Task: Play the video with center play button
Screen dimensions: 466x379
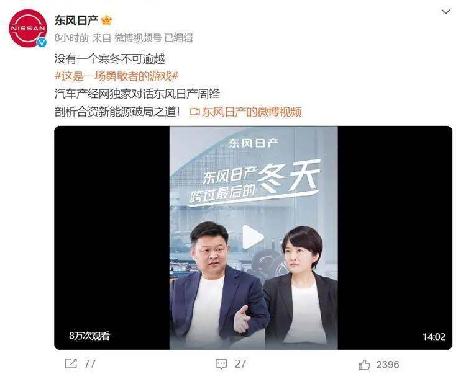Action: [253, 237]
